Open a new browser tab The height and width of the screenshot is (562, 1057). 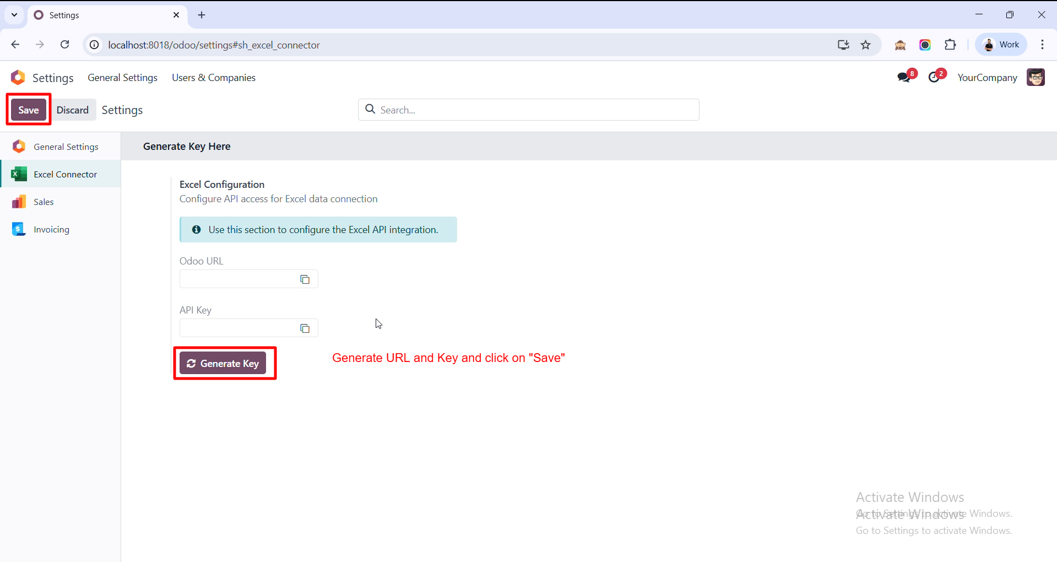click(x=202, y=15)
